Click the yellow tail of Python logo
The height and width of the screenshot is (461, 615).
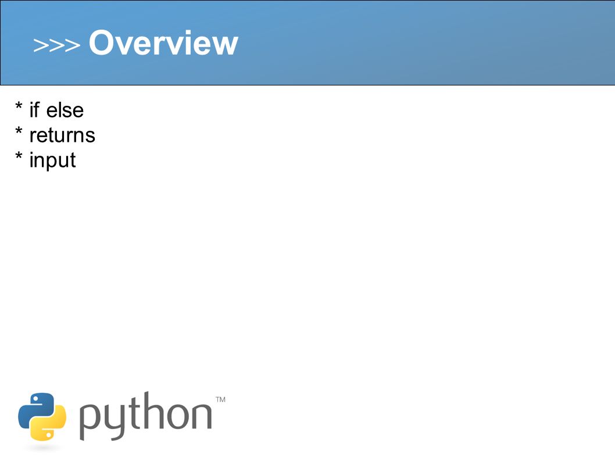point(48,424)
